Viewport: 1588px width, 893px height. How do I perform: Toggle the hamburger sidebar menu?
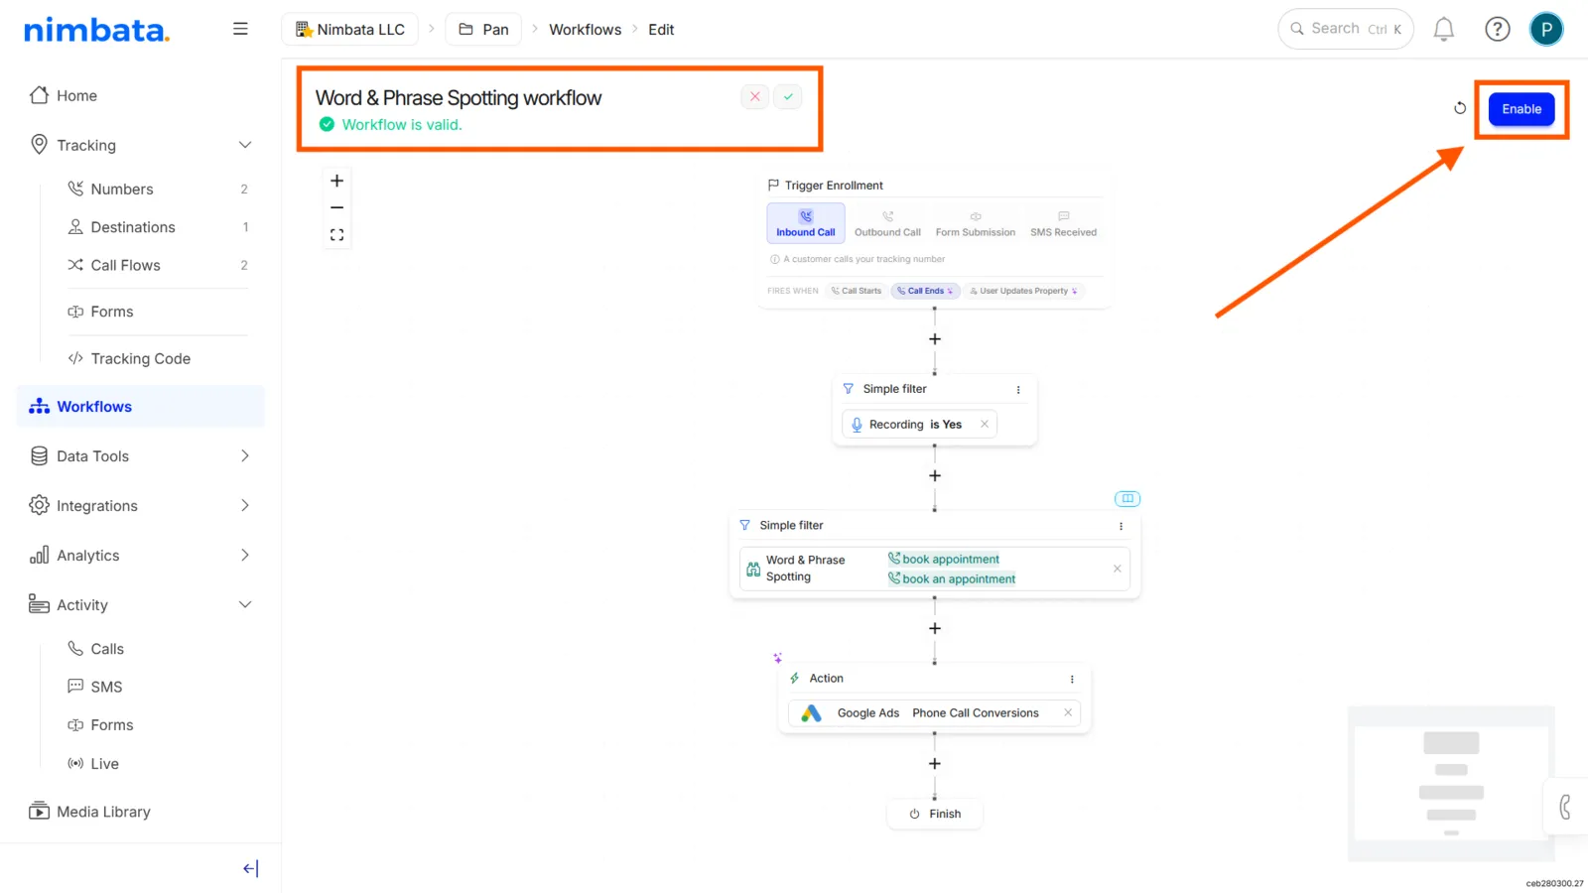tap(240, 29)
